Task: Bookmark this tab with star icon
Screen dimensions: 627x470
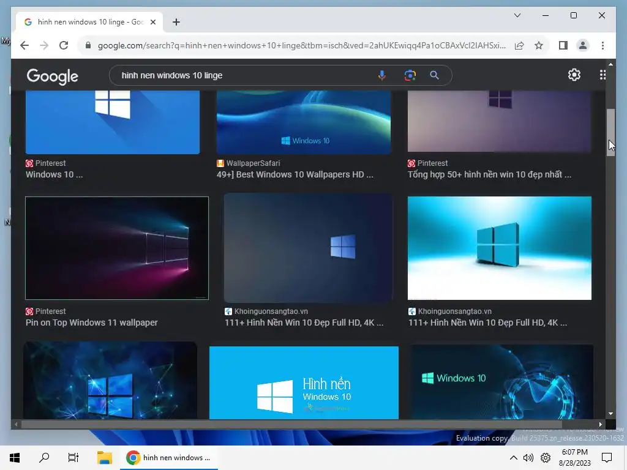Action: pyautogui.click(x=539, y=45)
